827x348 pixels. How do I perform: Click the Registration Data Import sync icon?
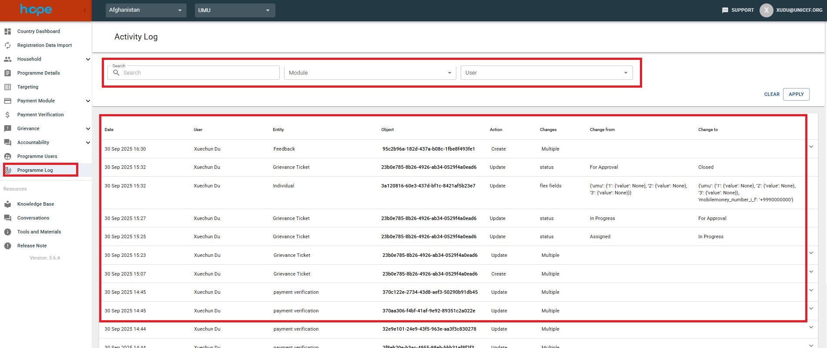point(7,45)
